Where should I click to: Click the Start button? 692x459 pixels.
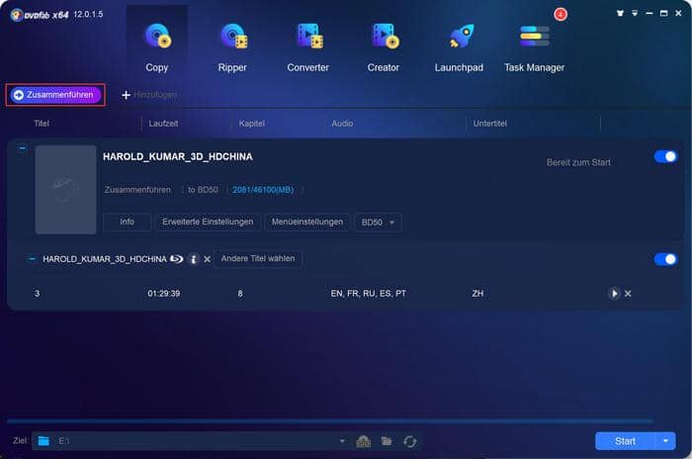626,441
